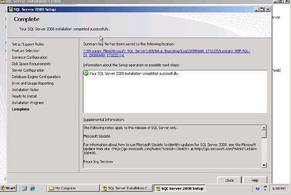
Task: Launch Internet Explorer from quick launch
Action: [32, 188]
